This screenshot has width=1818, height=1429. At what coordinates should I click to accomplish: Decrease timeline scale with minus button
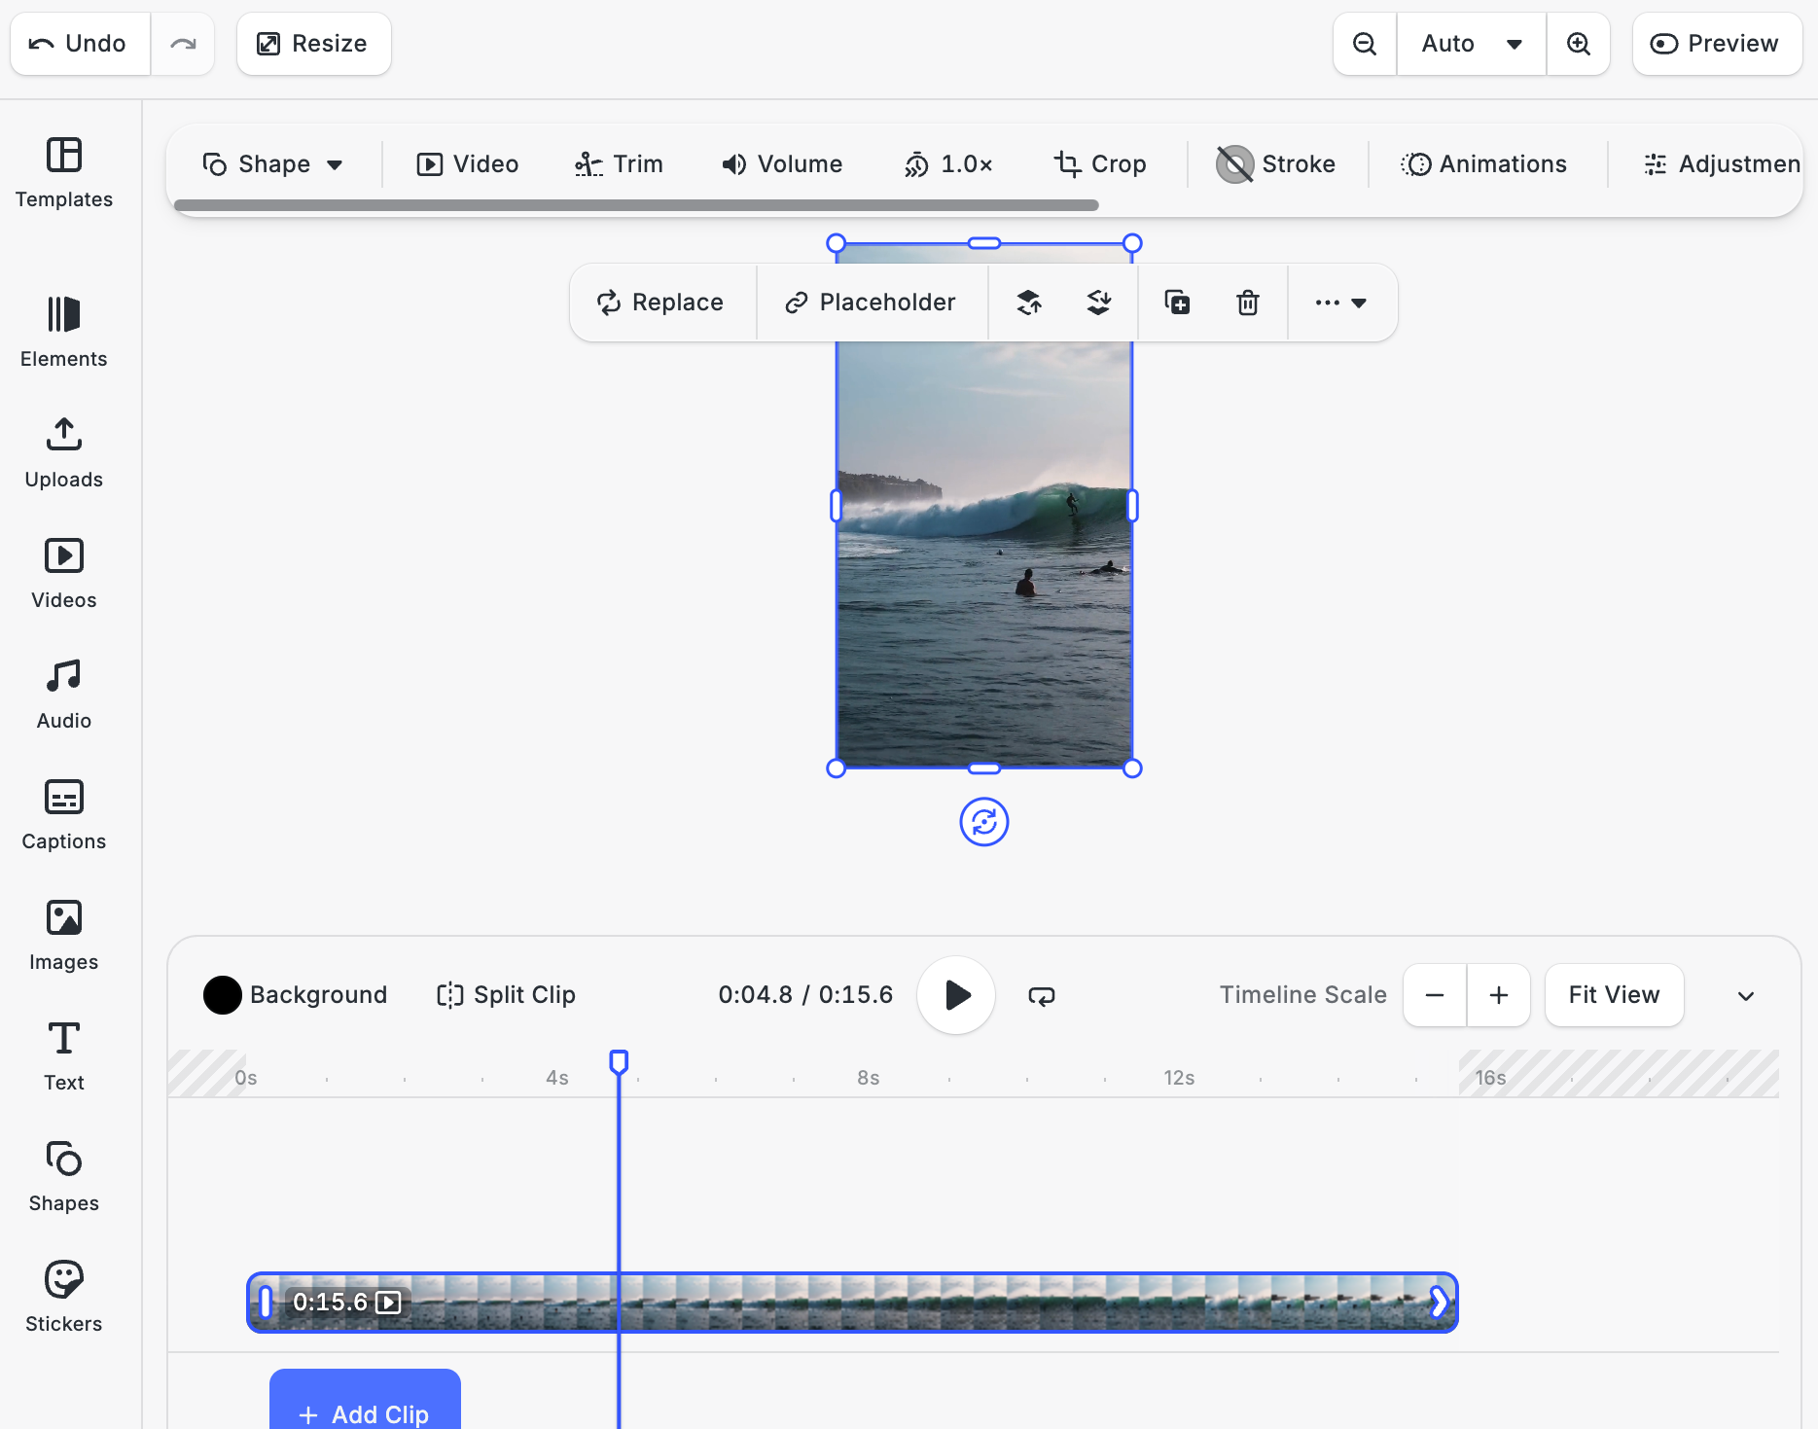(x=1435, y=995)
